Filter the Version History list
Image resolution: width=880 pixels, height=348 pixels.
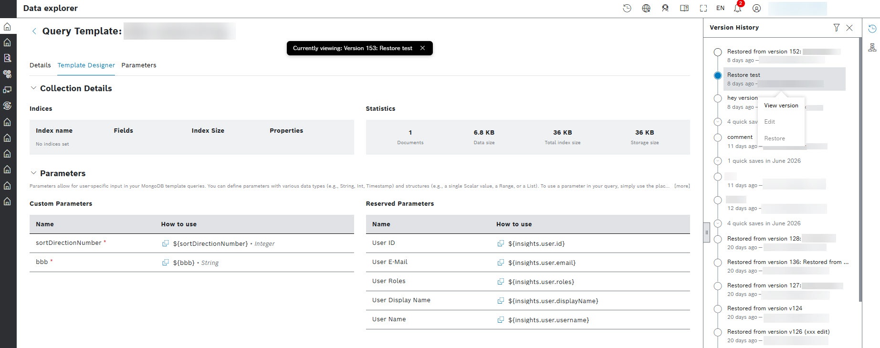tap(837, 28)
